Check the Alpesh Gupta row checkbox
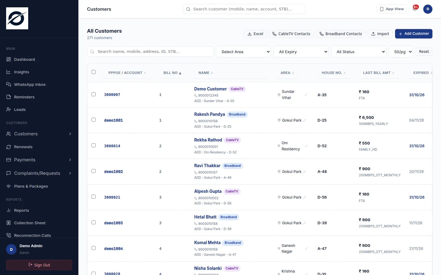441x275 pixels. 94,197
